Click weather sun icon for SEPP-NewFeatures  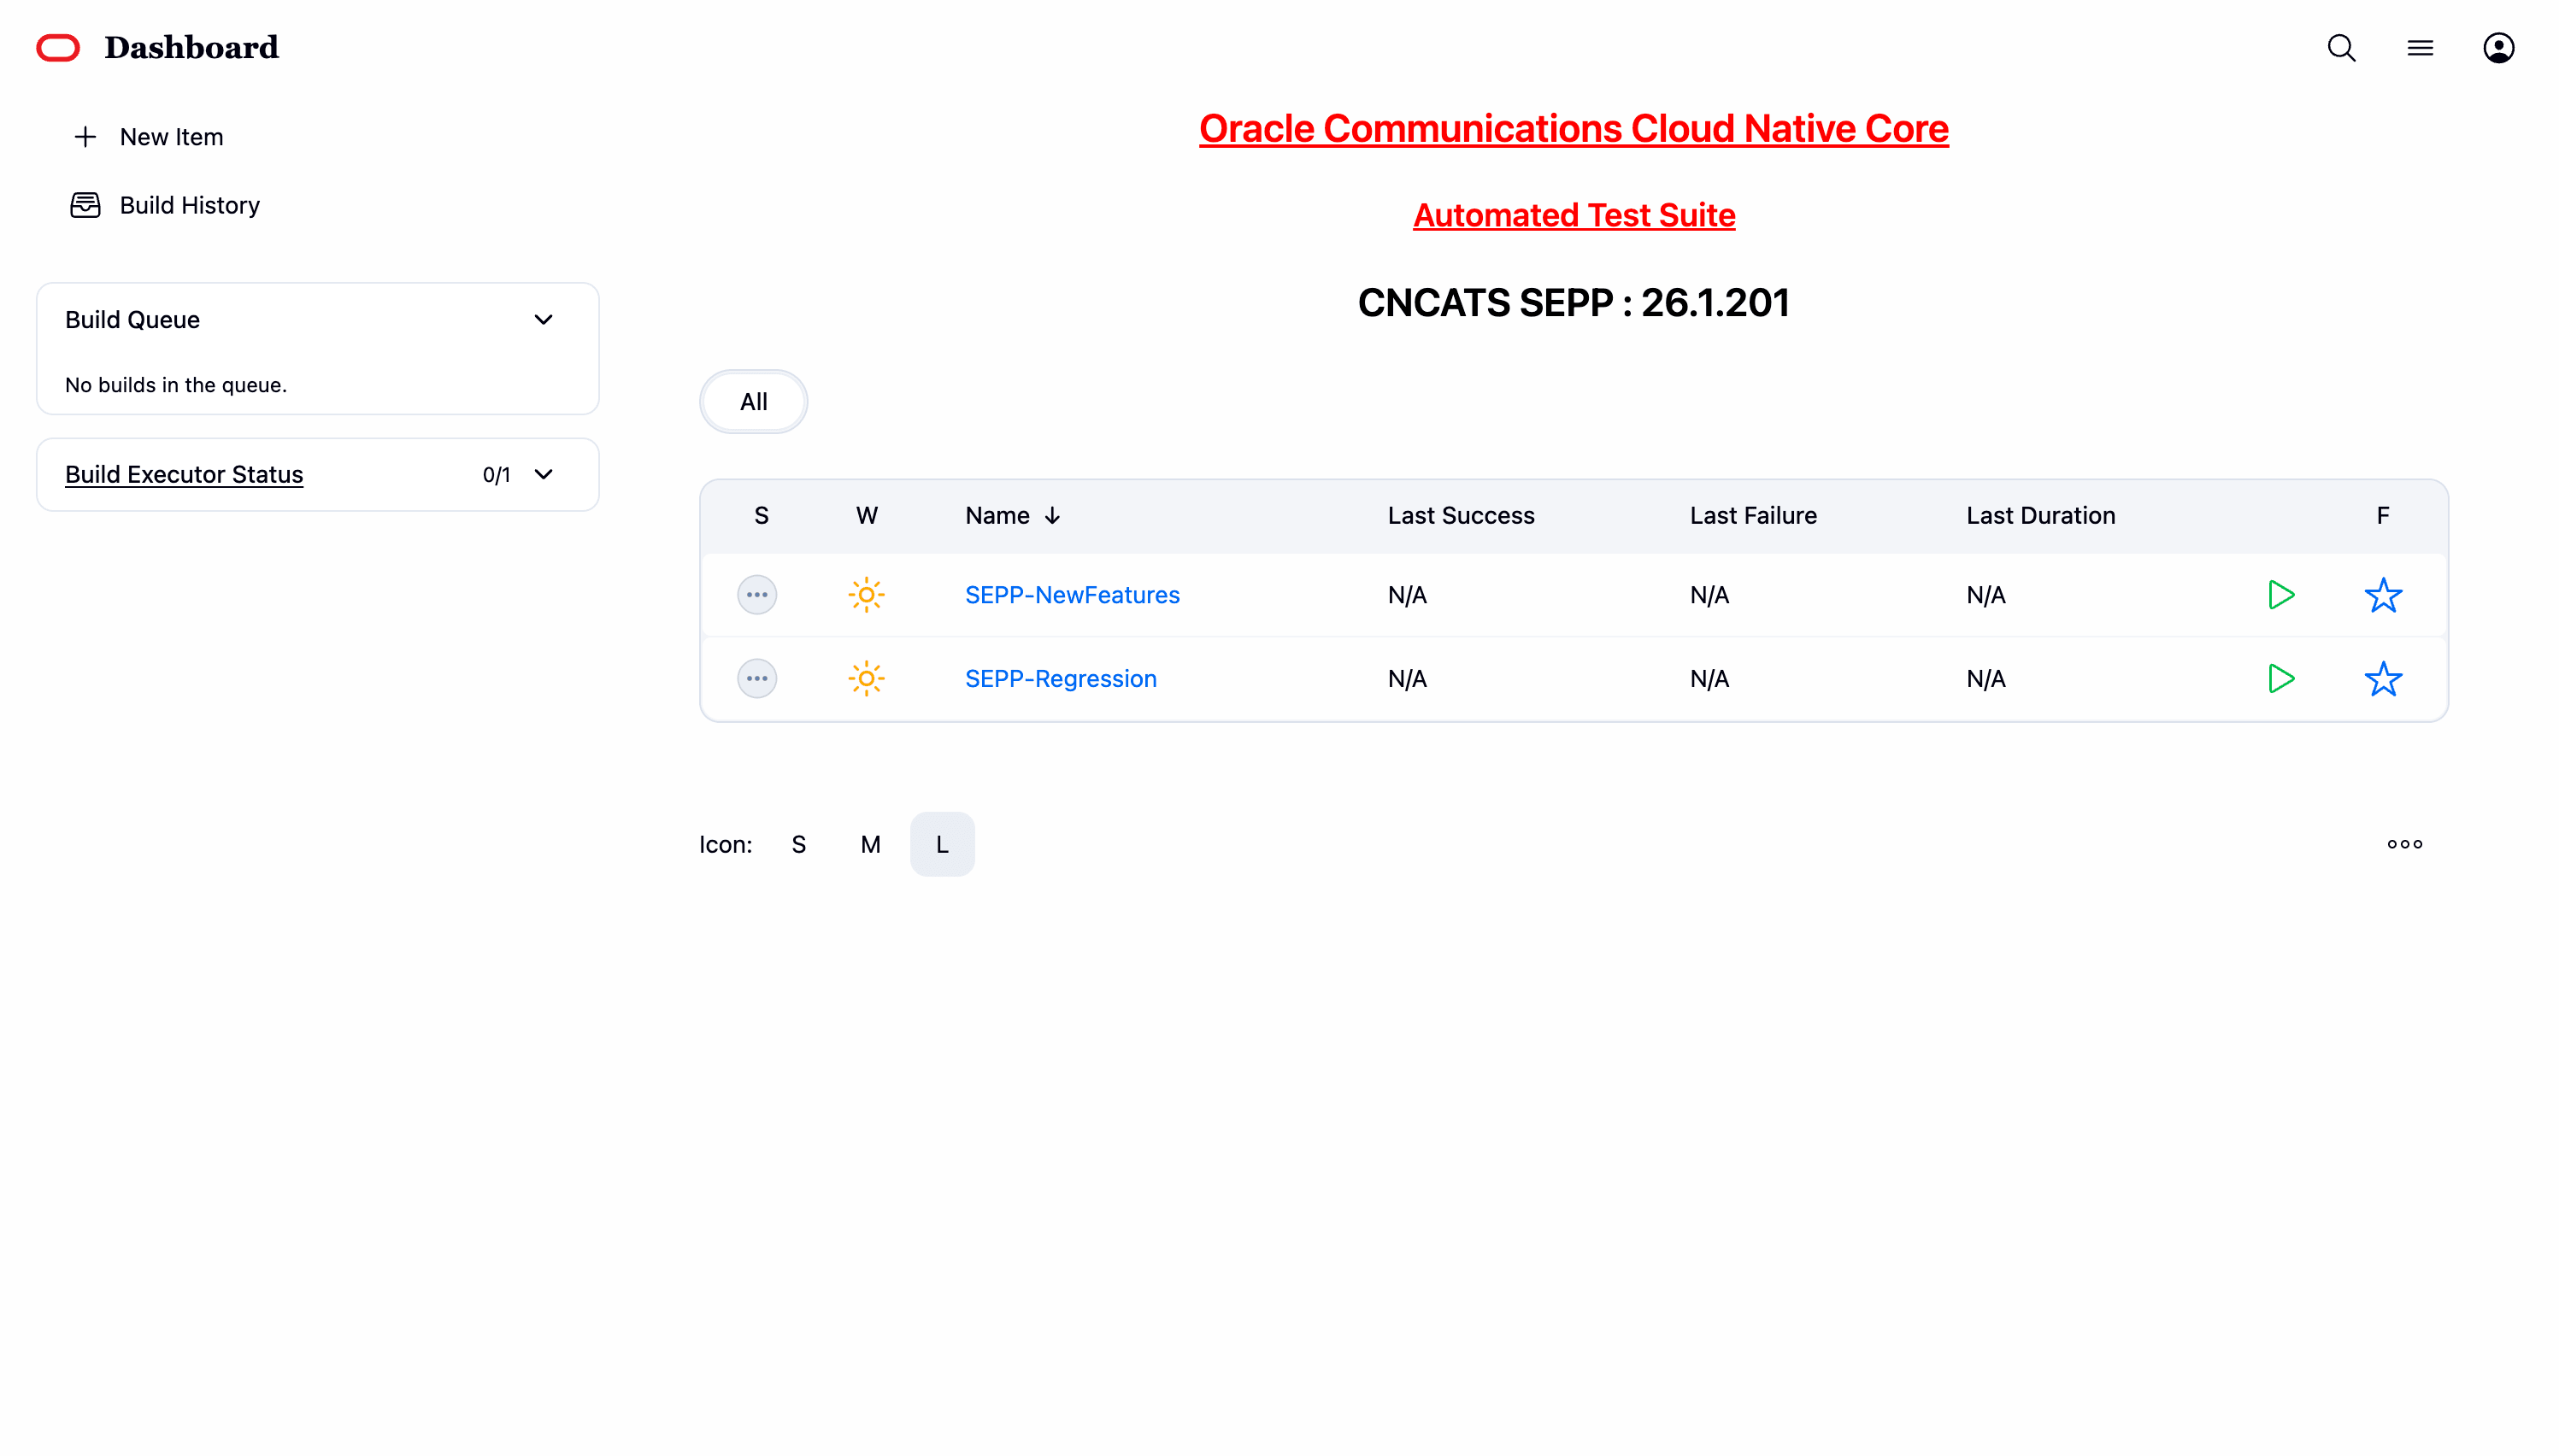tap(866, 595)
